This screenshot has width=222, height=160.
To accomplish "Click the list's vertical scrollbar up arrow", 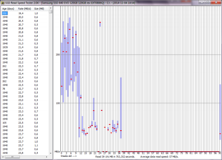I will [51, 8].
